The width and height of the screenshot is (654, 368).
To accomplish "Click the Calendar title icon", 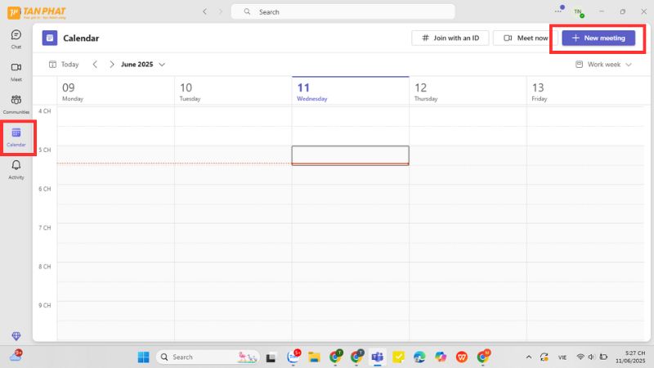I will tap(50, 38).
